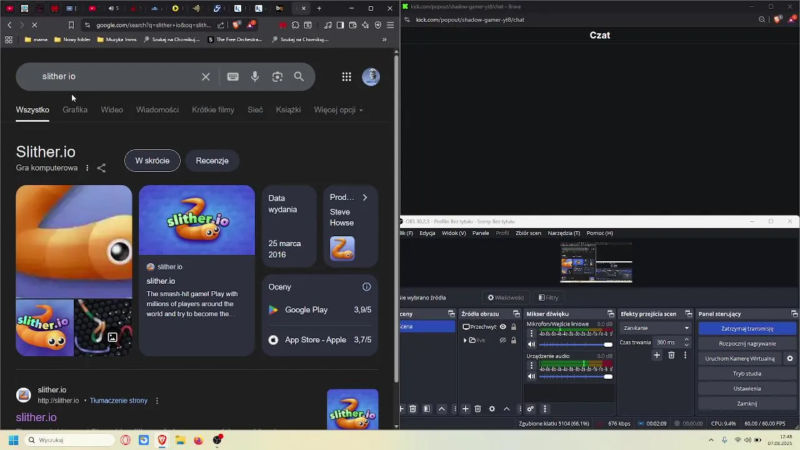Open Google on-screen keyboard input
800x450 pixels.
point(233,76)
